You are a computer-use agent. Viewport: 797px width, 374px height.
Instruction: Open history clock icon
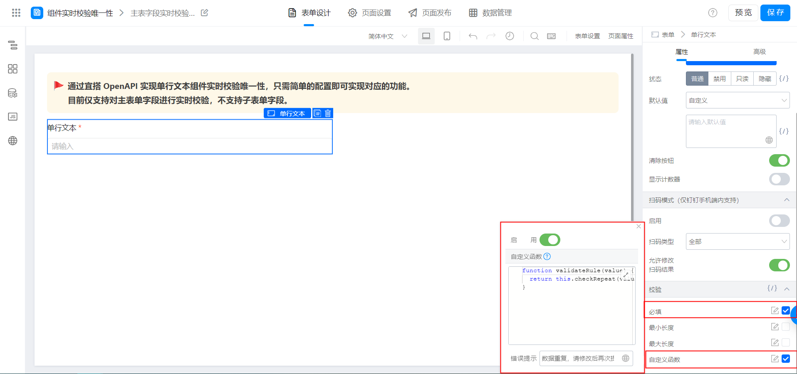pyautogui.click(x=510, y=36)
